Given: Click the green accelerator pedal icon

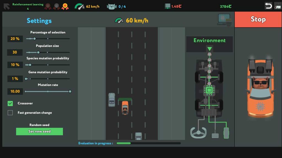Looking at the screenshot, I should click(226, 133).
